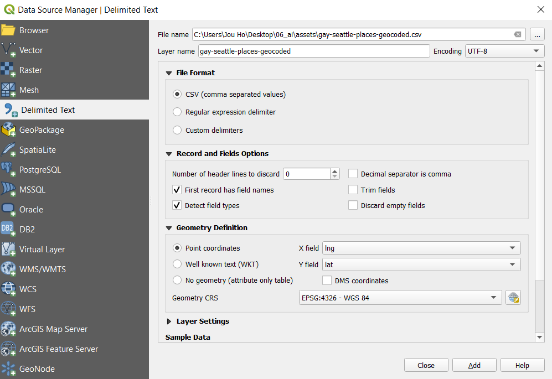Click the Select CRS globe button
Viewport: 552px width, 379px height.
[x=513, y=298]
